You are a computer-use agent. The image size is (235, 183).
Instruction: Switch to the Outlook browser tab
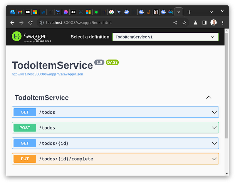(x=12, y=12)
